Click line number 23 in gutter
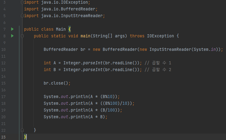 pyautogui.click(x=3, y=137)
